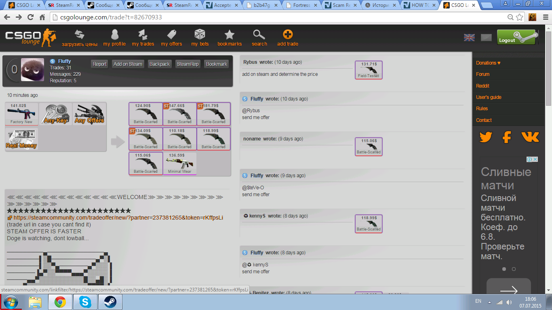Open 'my offers' tag icon
The height and width of the screenshot is (310, 552).
click(x=171, y=35)
